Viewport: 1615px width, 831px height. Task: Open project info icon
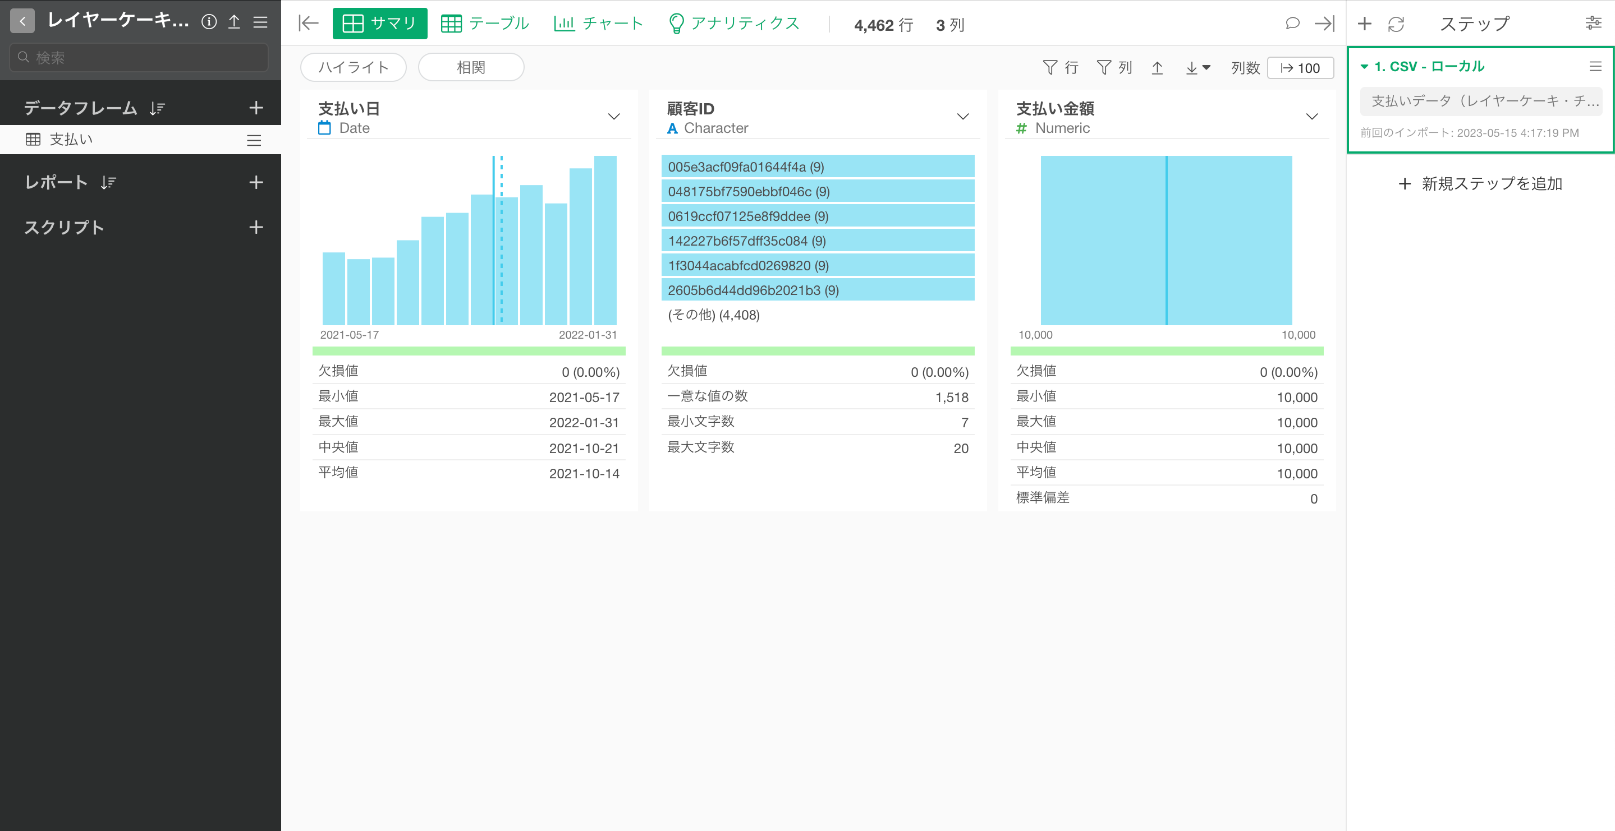point(209,22)
